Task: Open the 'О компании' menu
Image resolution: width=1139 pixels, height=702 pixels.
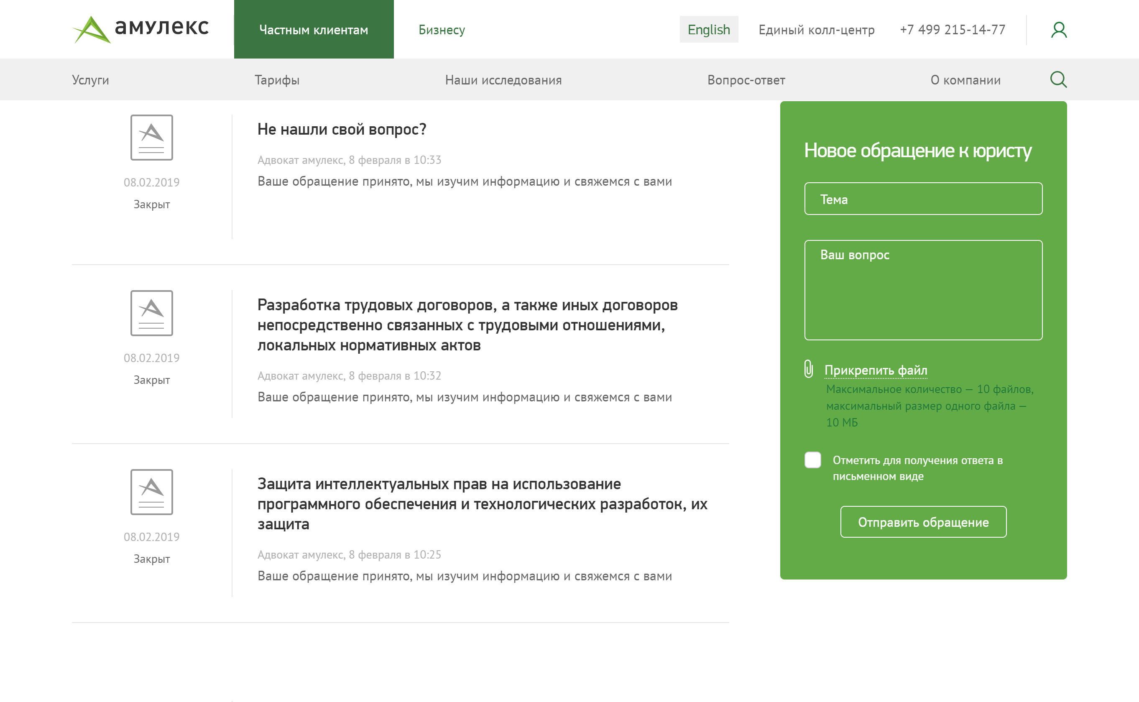Action: coord(965,80)
